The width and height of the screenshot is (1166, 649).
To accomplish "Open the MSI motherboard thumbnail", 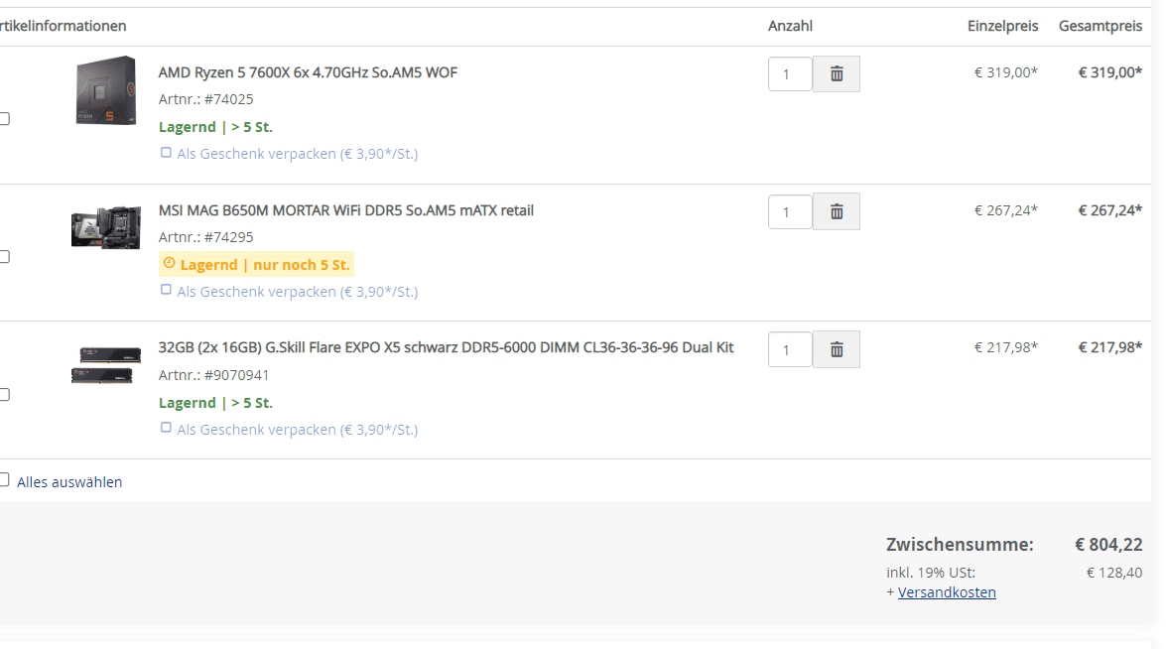I will pos(105,226).
